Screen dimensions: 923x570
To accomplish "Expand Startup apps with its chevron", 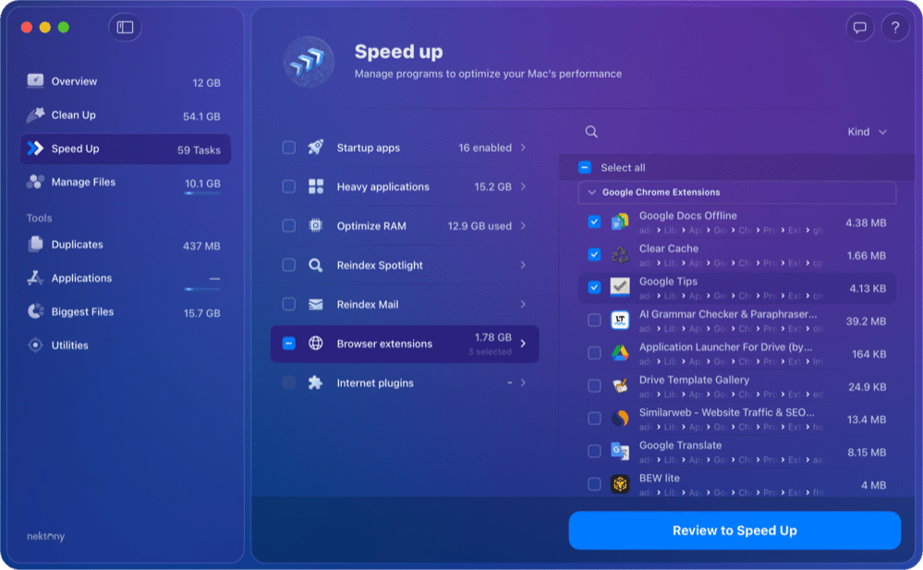I will coord(523,147).
